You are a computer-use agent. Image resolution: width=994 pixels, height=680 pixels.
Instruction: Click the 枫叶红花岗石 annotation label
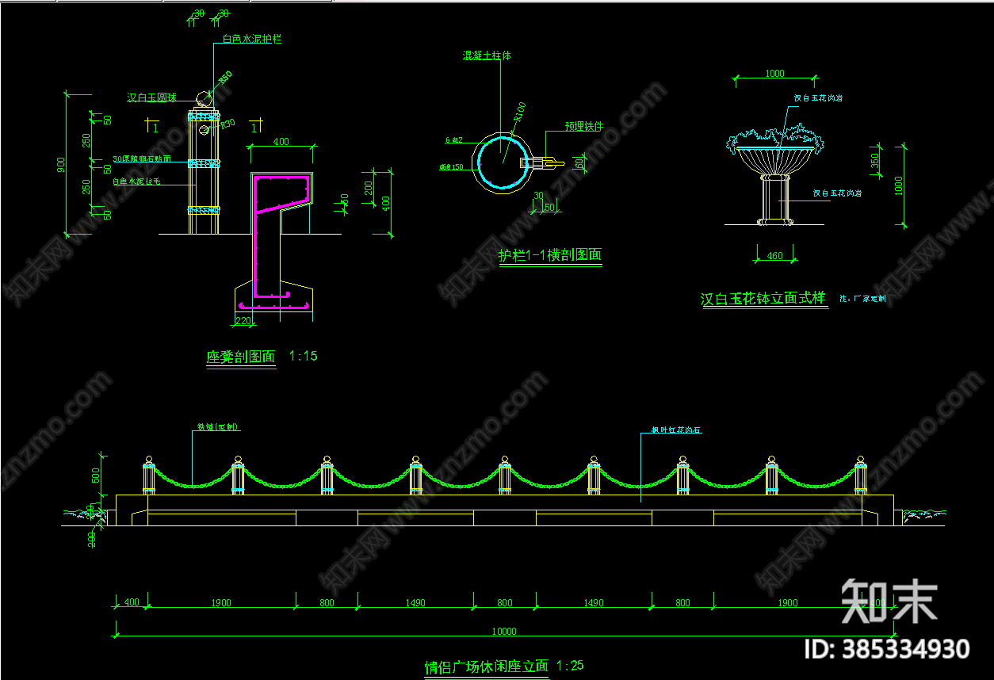(x=676, y=430)
